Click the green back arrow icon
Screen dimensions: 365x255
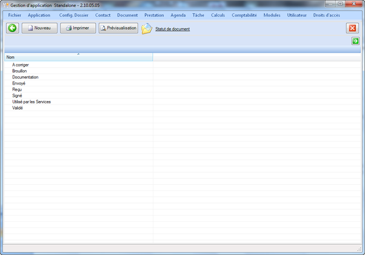pos(12,28)
